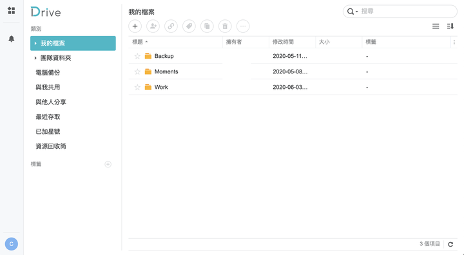This screenshot has width=464, height=255.
Task: Open the search options dropdown arrow
Action: pos(356,12)
